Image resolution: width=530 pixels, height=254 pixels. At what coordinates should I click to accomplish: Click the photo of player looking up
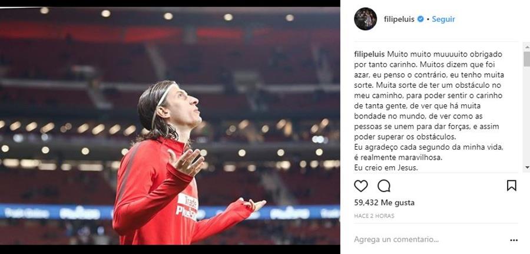[170, 126]
